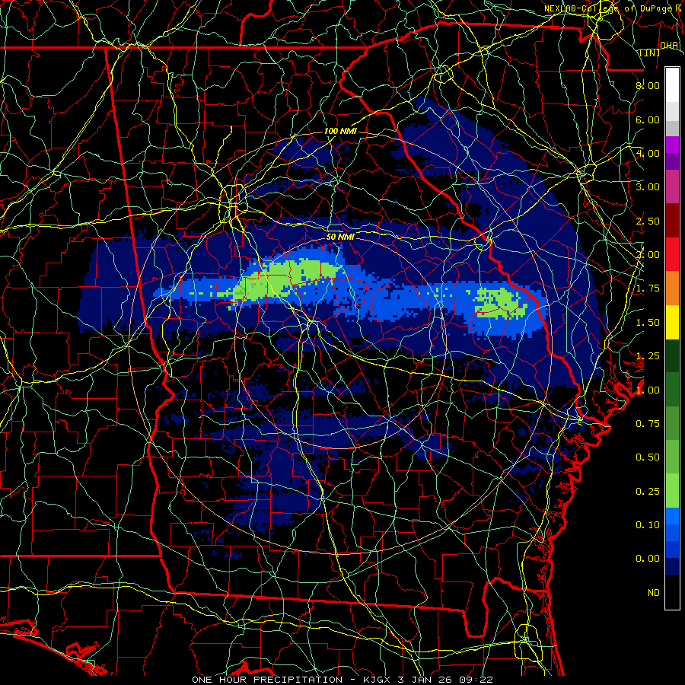Screen dimensions: 685x685
Task: Click the ND legend label
Action: click(x=654, y=593)
